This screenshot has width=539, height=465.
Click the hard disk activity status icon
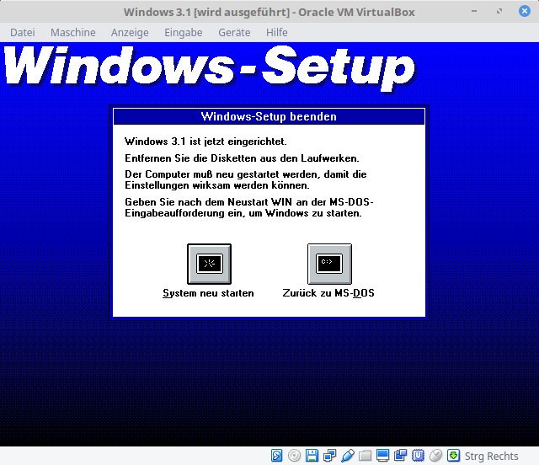[277, 456]
